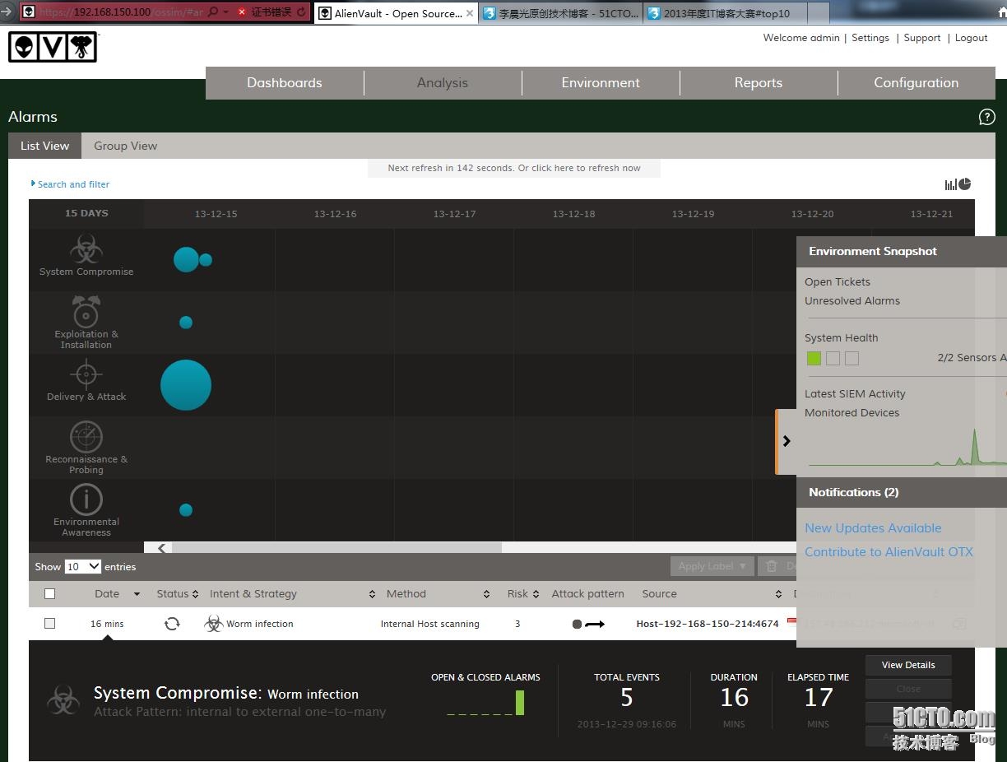Click source Host-192-168-150-214:4674

coord(708,624)
